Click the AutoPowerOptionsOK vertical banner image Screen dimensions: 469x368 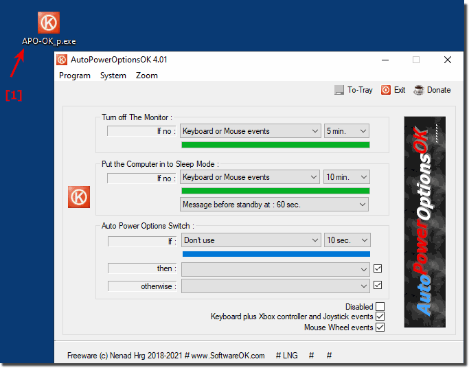(425, 222)
